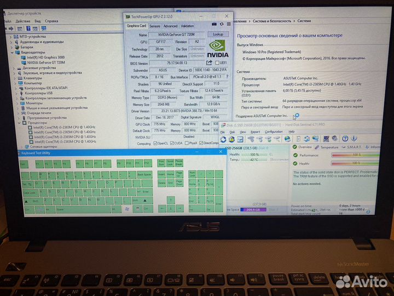
Task: Select NVIDIA GeForce GT 720M device entry
Action: pos(47,62)
